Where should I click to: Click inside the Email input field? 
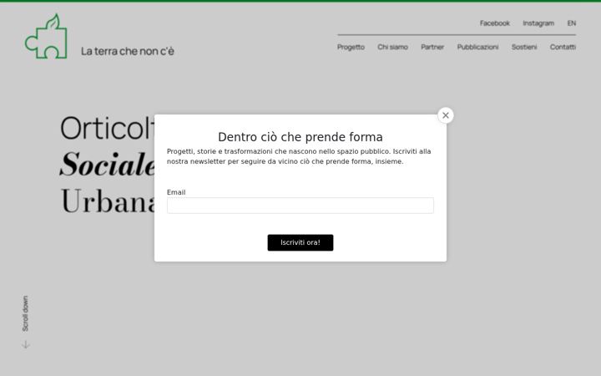tap(300, 206)
